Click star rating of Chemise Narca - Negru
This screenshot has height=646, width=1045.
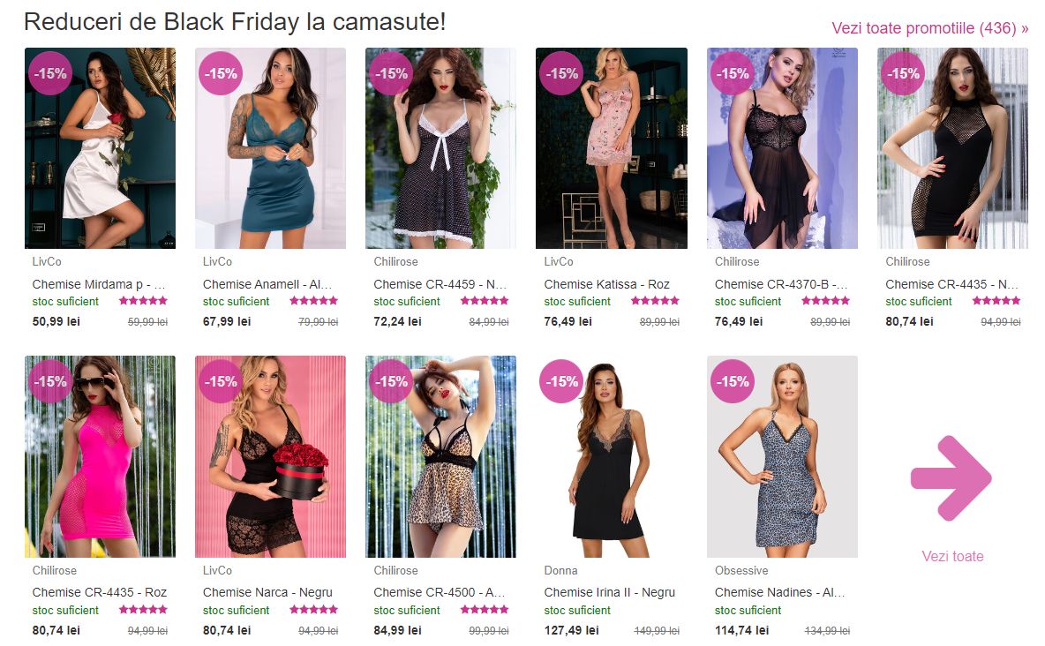point(314,609)
